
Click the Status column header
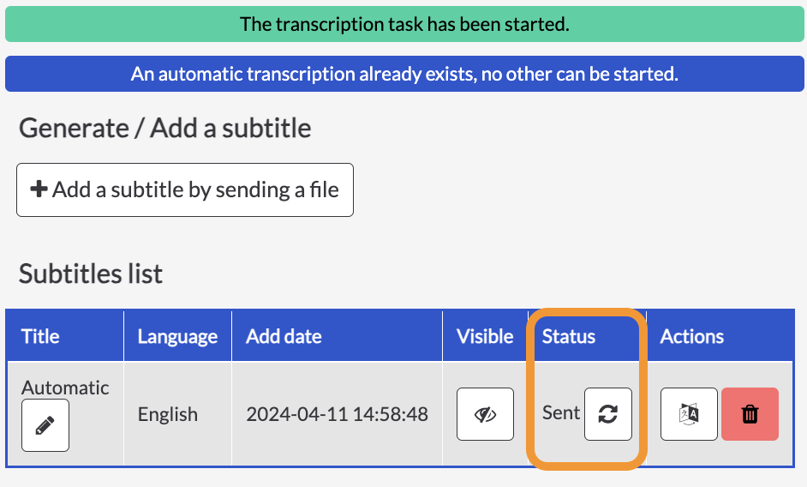(569, 336)
